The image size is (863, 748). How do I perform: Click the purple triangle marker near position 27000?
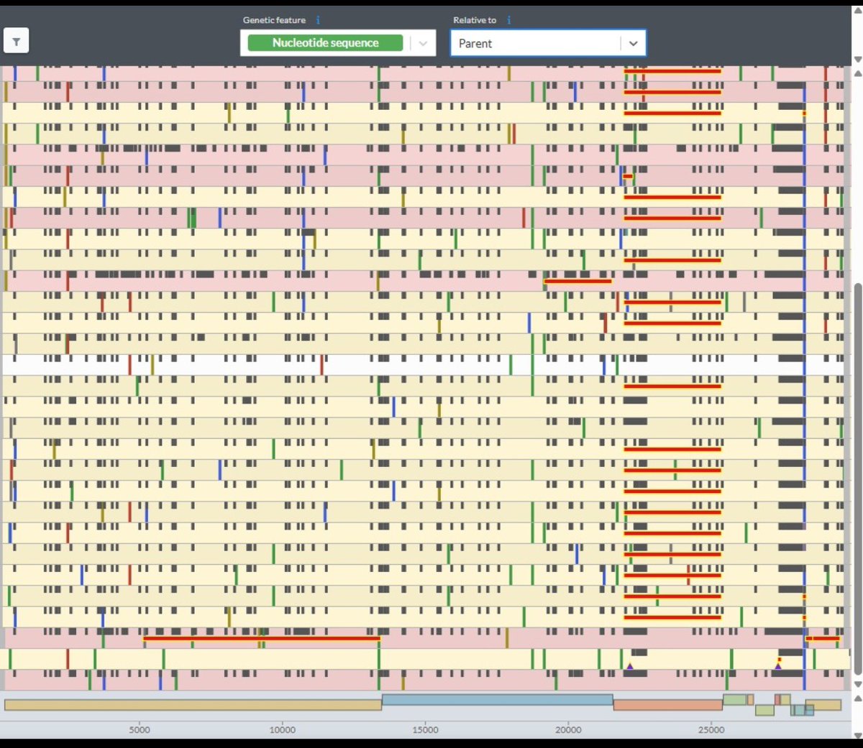(x=777, y=667)
